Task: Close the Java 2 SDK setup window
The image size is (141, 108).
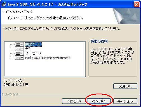Action: (137, 4)
